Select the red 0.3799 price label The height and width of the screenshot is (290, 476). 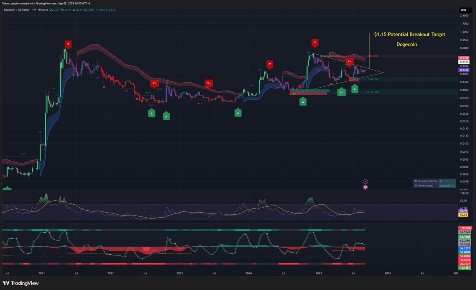tap(464, 58)
